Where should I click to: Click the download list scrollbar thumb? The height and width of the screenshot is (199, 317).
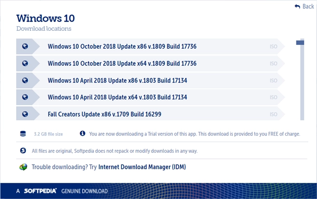coord(300,42)
